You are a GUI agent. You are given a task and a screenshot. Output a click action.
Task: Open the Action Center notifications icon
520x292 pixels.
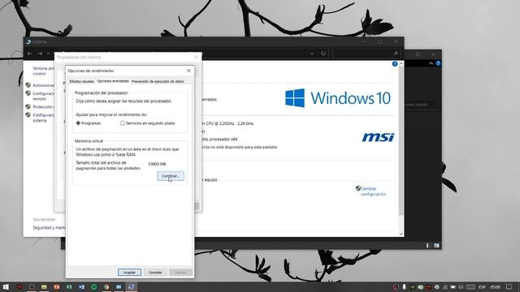[509, 287]
